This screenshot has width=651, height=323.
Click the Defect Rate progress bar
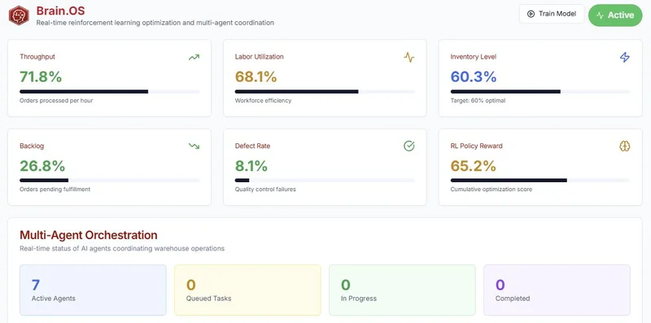click(325, 180)
